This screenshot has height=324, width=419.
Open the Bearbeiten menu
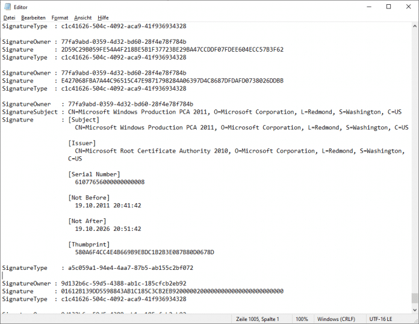coord(33,17)
